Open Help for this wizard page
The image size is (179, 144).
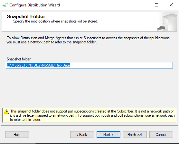[x=17, y=135]
